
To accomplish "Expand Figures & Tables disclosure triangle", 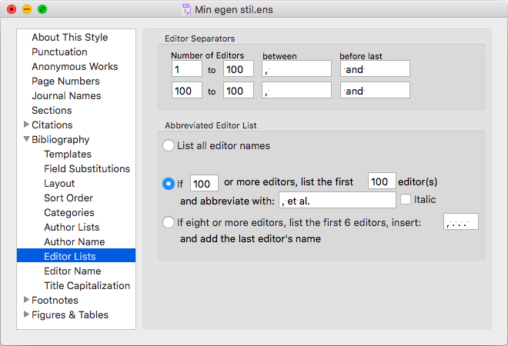I will 27,314.
